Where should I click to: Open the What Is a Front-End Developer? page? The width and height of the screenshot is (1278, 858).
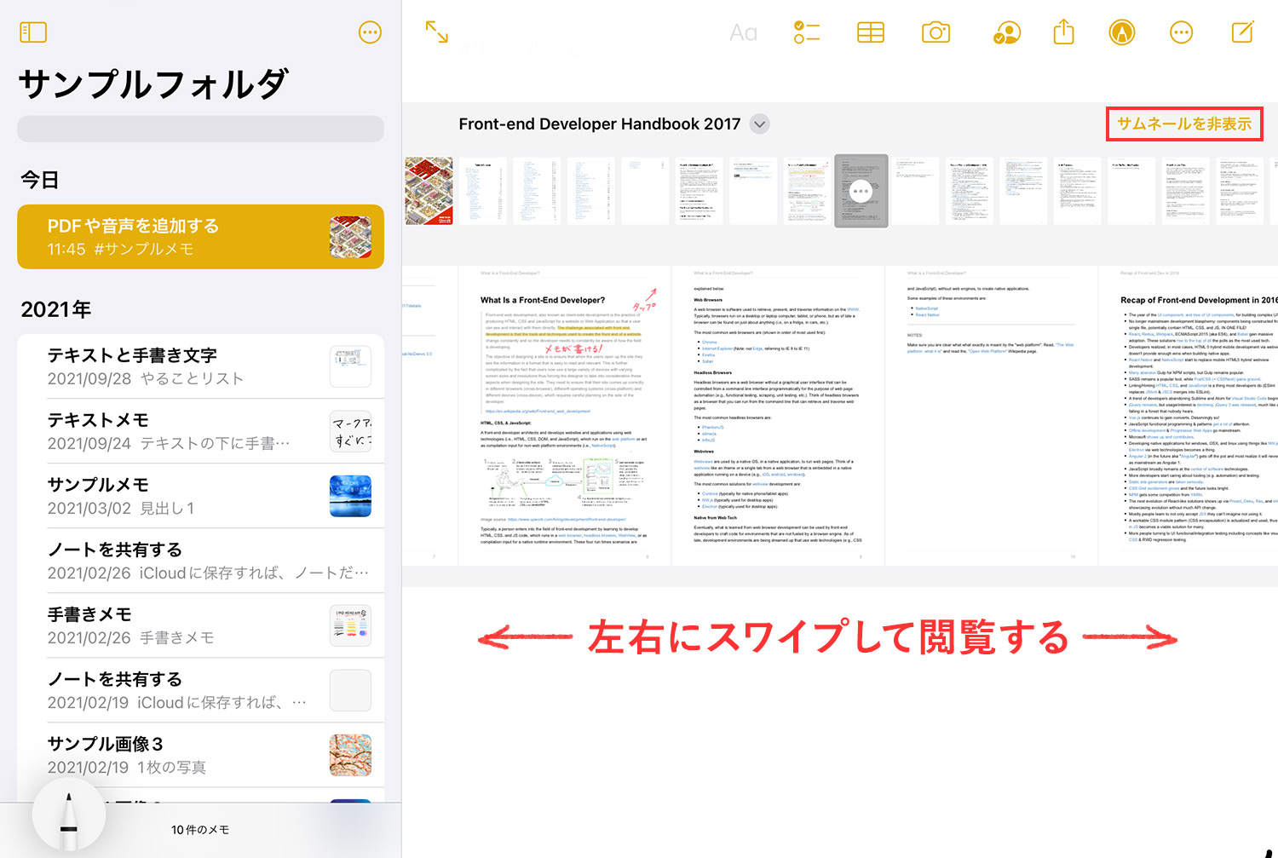(565, 415)
